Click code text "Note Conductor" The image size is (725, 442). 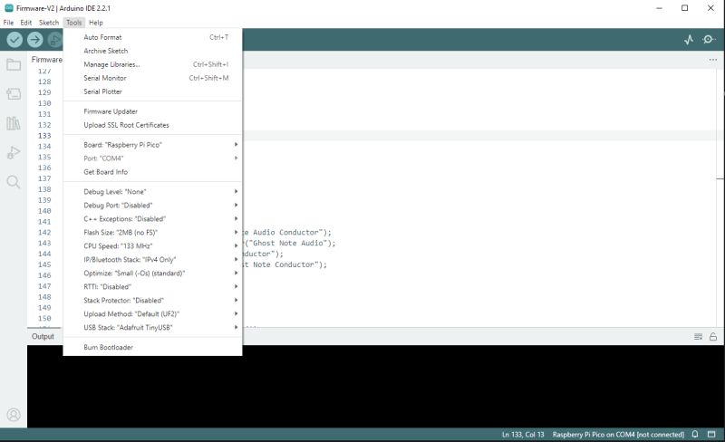tap(283, 264)
